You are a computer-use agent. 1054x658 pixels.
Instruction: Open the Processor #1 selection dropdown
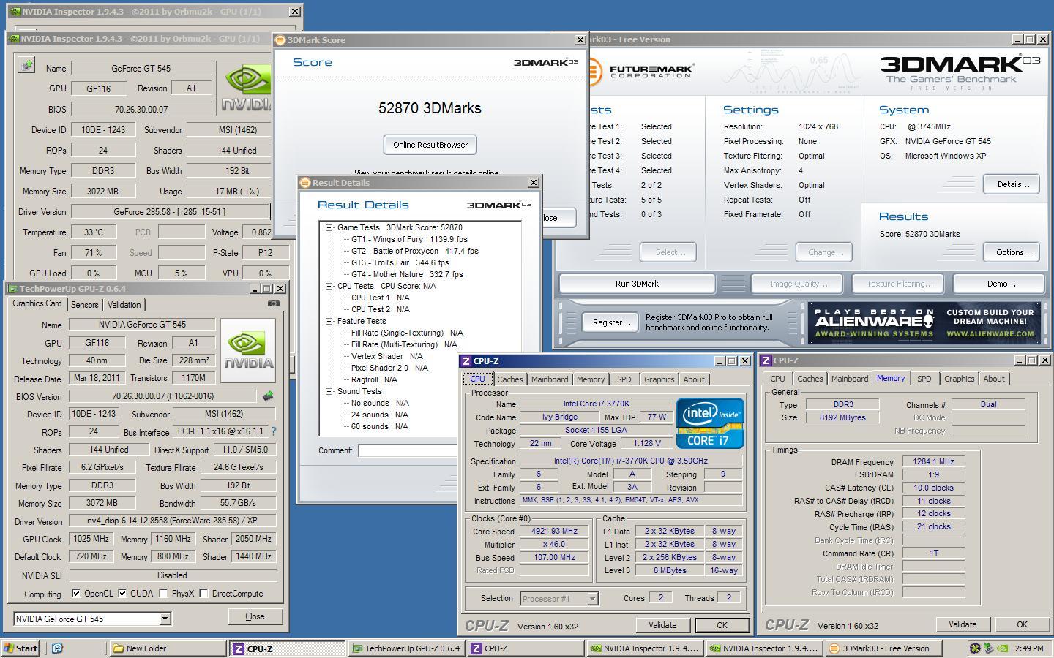click(592, 599)
